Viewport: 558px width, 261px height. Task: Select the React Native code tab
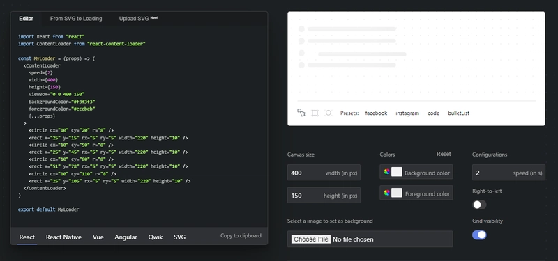click(63, 237)
